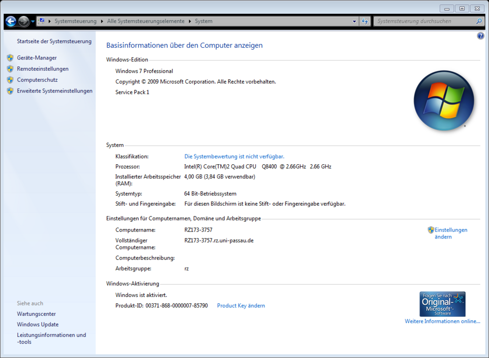The width and height of the screenshot is (489, 358).
Task: Click the Original Microsoft Software badge
Action: click(443, 304)
